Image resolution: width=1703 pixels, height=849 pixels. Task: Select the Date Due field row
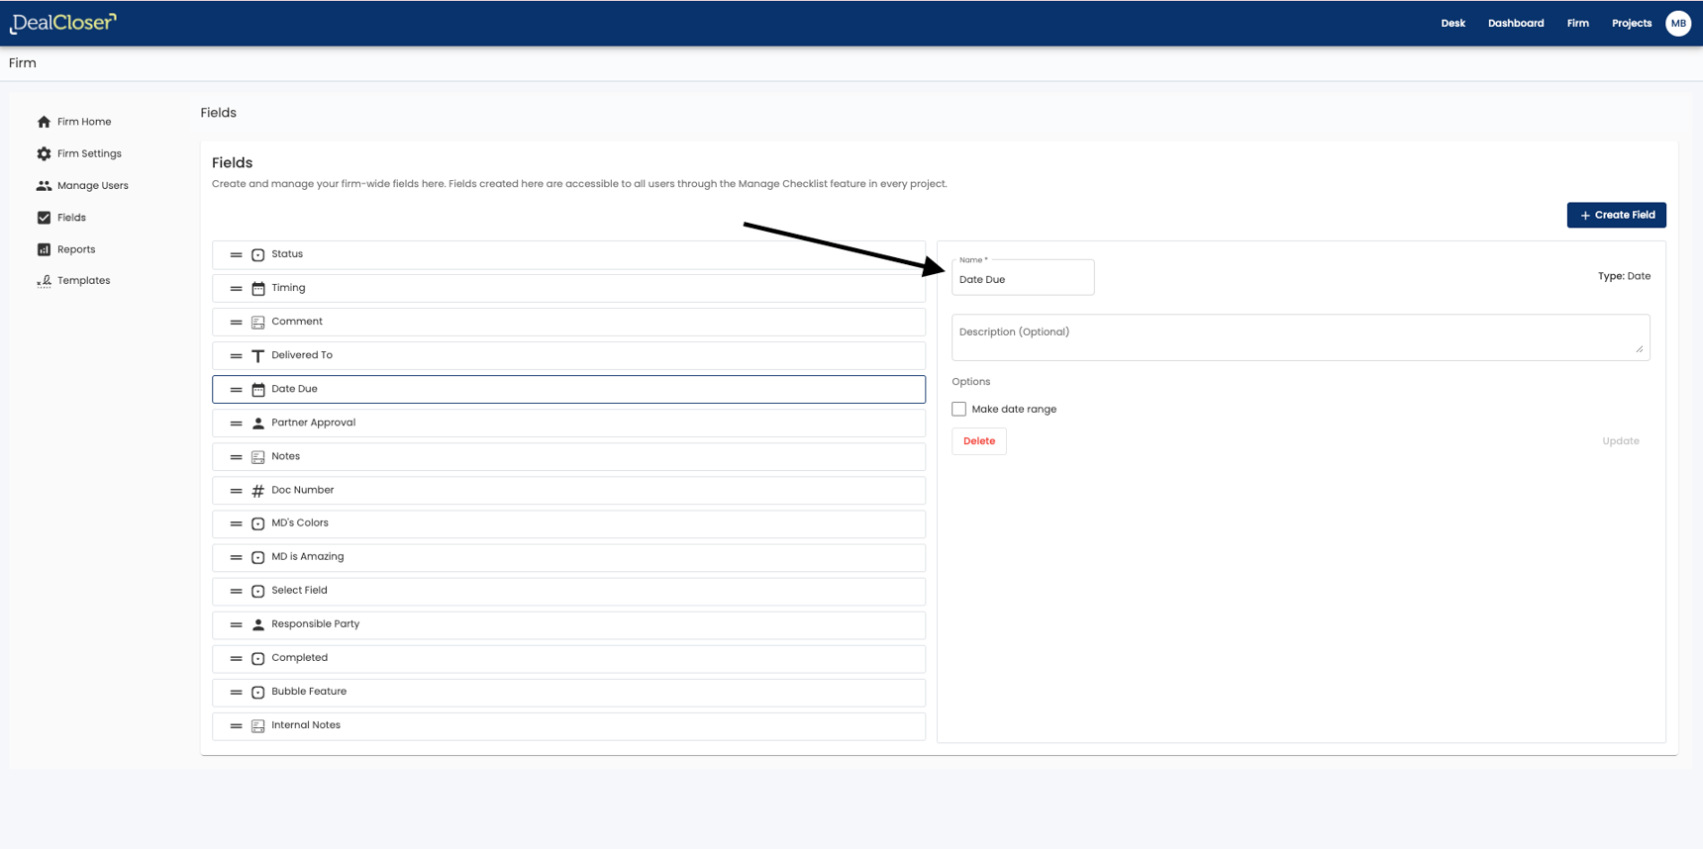[x=568, y=389]
